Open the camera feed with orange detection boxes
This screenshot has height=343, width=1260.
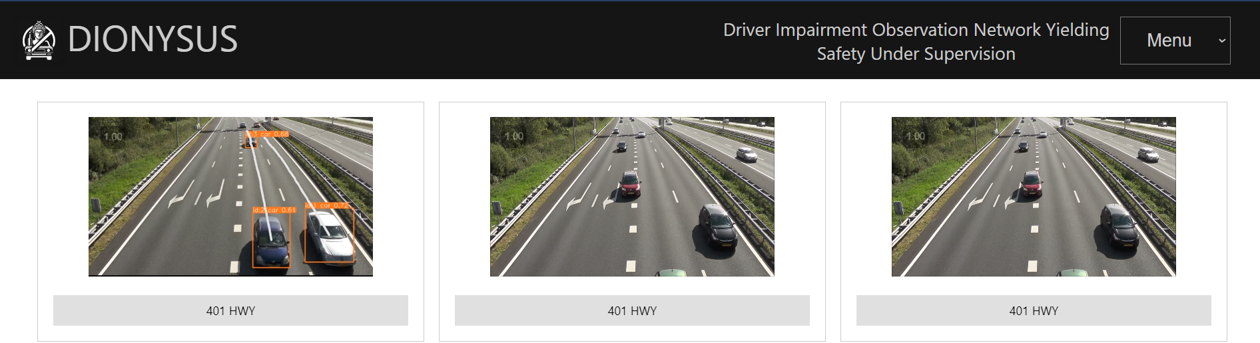point(230,197)
